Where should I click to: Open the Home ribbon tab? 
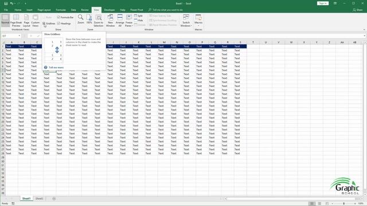coord(18,10)
